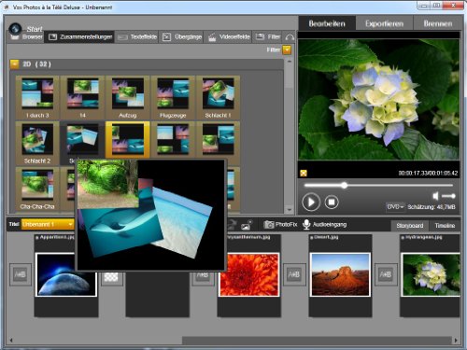Switch to Timeline view

pos(445,226)
